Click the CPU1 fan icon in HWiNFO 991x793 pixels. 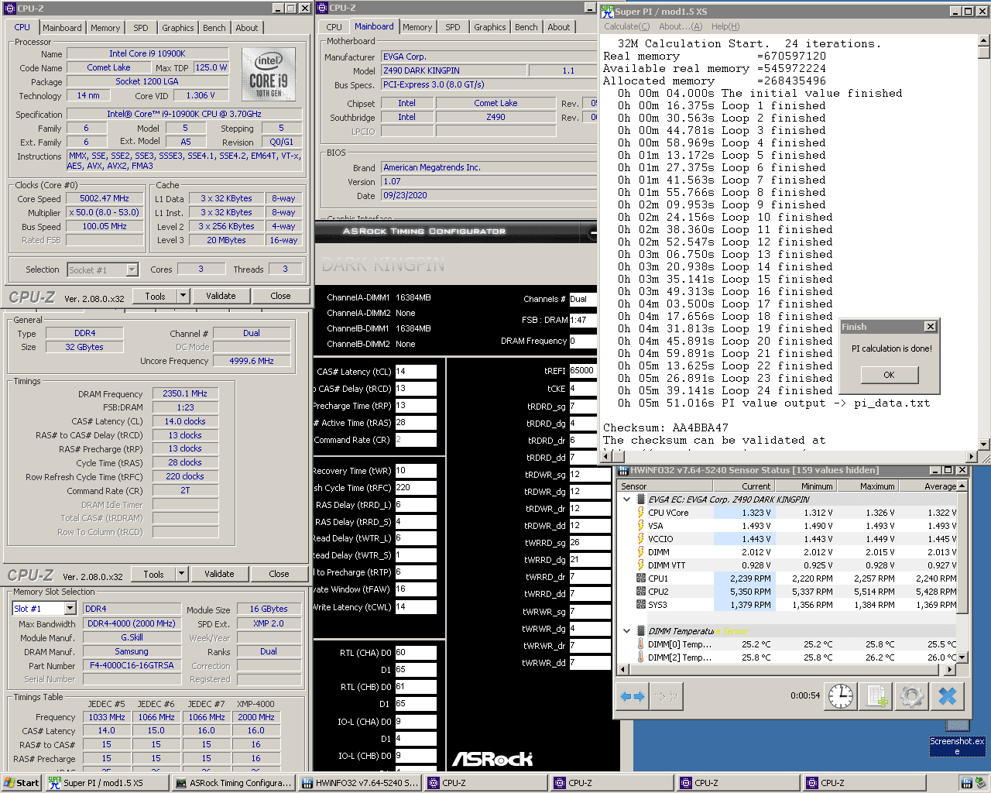click(641, 578)
